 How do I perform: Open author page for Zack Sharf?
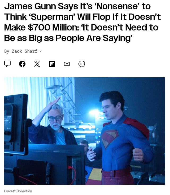pyautogui.click(x=24, y=51)
